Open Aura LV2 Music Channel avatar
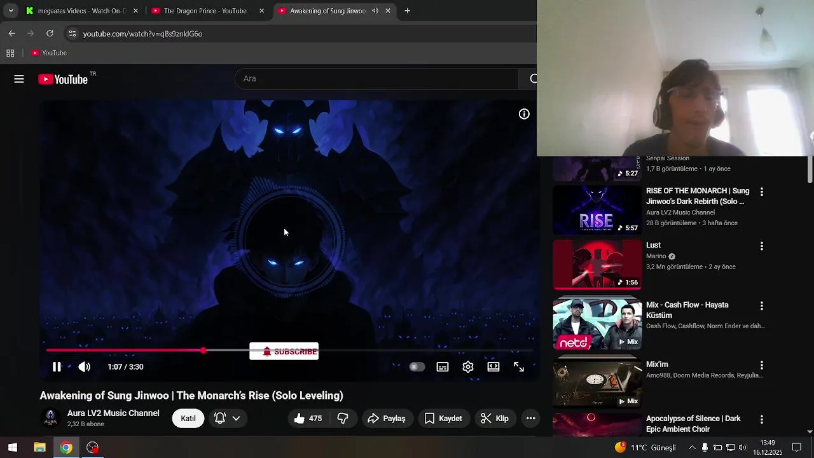Viewport: 814px width, 458px height. tap(50, 418)
